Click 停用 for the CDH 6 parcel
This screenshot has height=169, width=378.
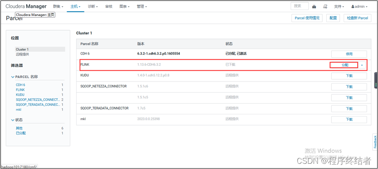point(349,54)
